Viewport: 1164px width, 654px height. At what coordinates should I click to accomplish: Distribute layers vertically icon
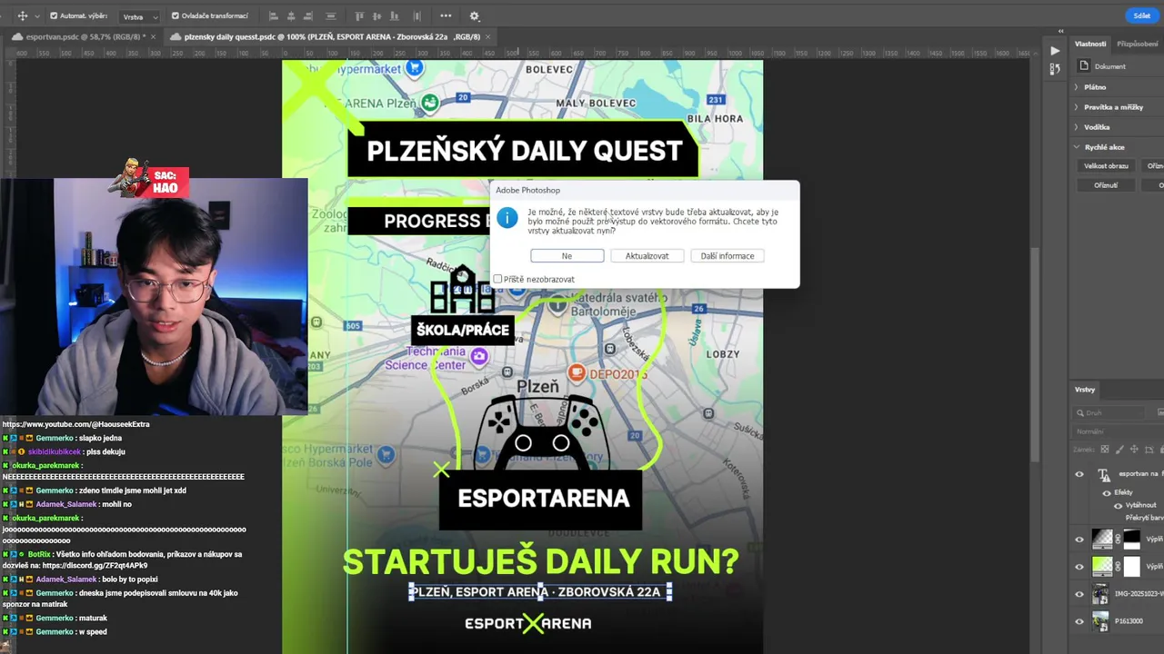click(x=416, y=15)
